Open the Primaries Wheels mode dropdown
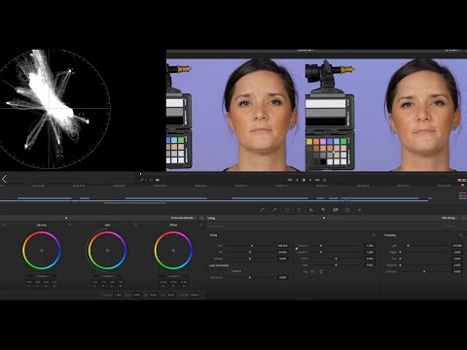 click(184, 218)
